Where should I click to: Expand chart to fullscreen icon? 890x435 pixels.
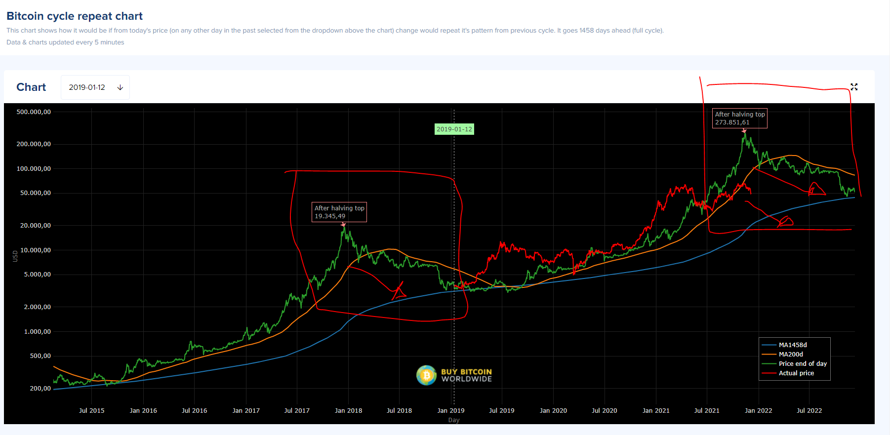pos(854,87)
